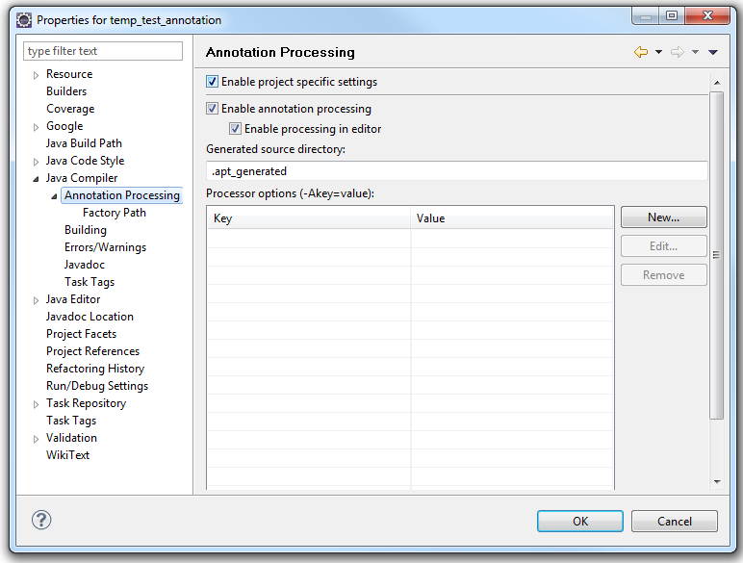This screenshot has height=563, width=743.
Task: Select Errors/Warnings under Java Compiler
Action: click(105, 247)
